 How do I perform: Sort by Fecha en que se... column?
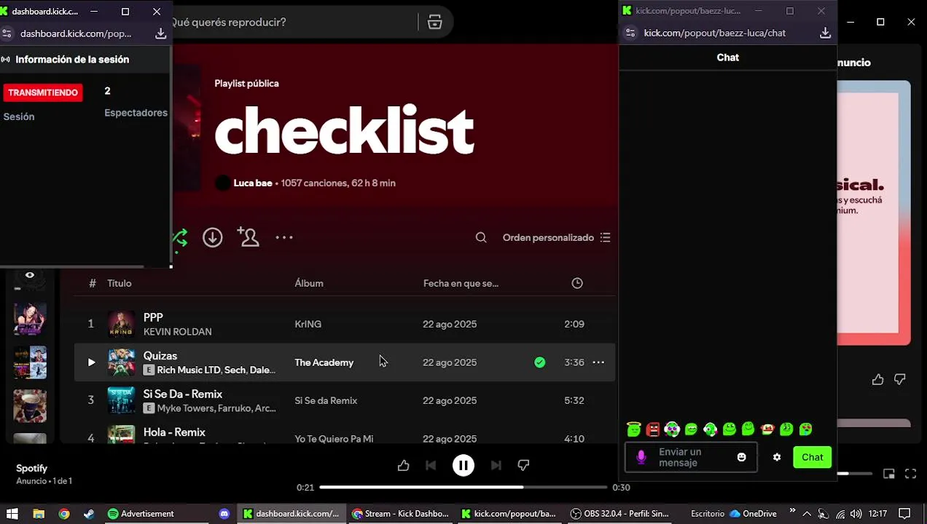click(461, 283)
